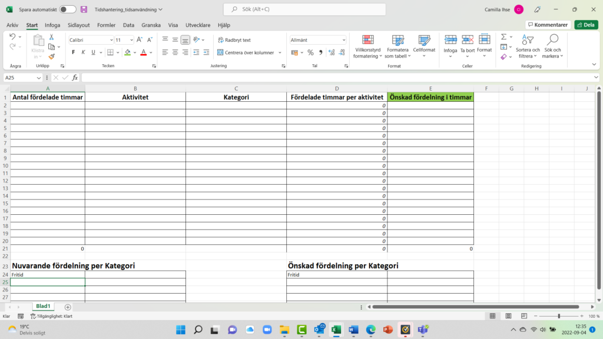Toggle Radbryt text wrapping
Image resolution: width=603 pixels, height=339 pixels.
pos(234,40)
